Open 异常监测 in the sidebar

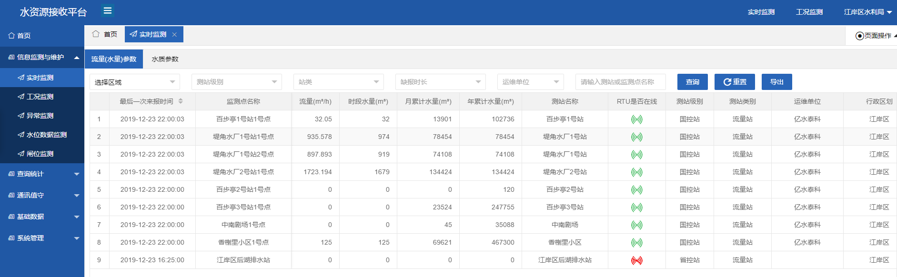(x=40, y=116)
